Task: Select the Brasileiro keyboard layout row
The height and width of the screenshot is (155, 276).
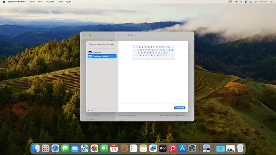Action: click(x=102, y=52)
